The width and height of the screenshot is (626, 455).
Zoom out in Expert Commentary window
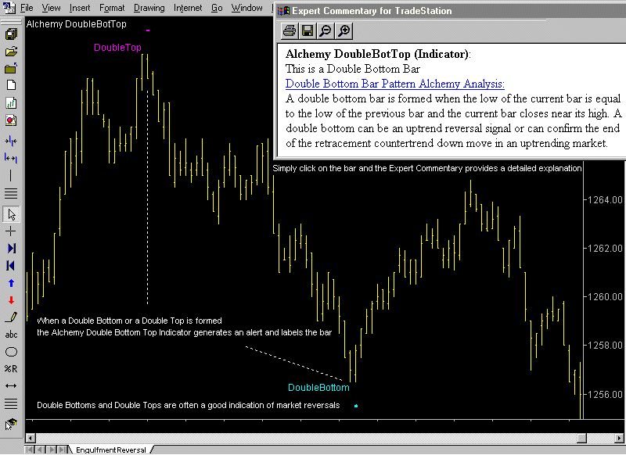(326, 30)
